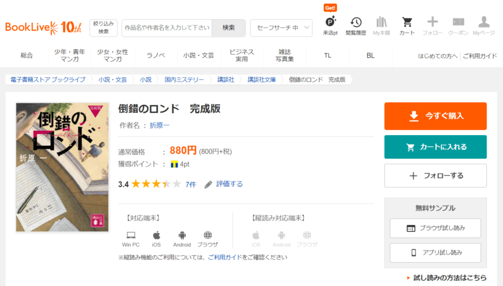This screenshot has height=286, width=503.
Task: Add book with カートに入れる button
Action: pos(435,147)
